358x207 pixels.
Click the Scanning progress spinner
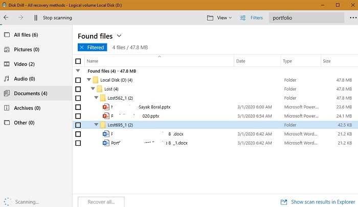pyautogui.click(x=7, y=202)
